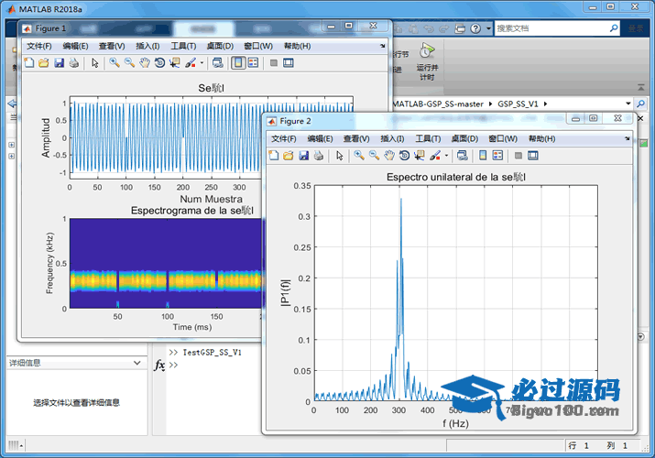This screenshot has height=458, width=655.
Task: Select the Data Cursor tool in Figure 2
Action: point(418,156)
